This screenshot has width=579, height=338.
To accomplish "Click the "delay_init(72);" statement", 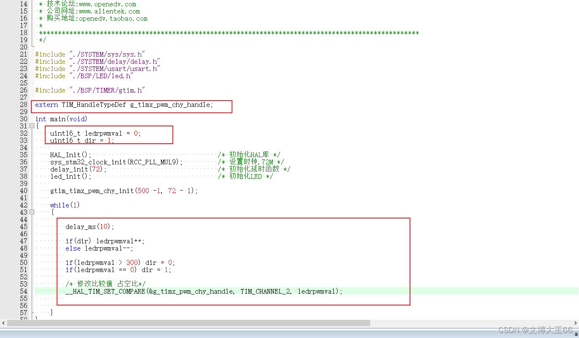I will 78,169.
